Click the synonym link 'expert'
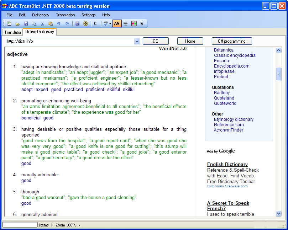This screenshot has height=230, width=288. pyautogui.click(x=42, y=90)
